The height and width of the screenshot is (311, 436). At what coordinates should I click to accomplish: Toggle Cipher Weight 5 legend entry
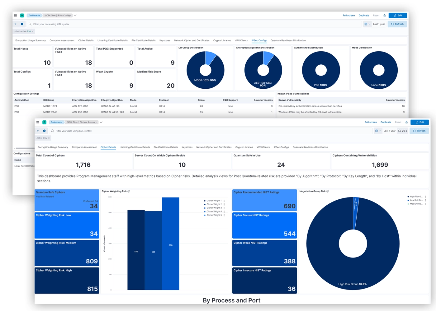(x=214, y=215)
